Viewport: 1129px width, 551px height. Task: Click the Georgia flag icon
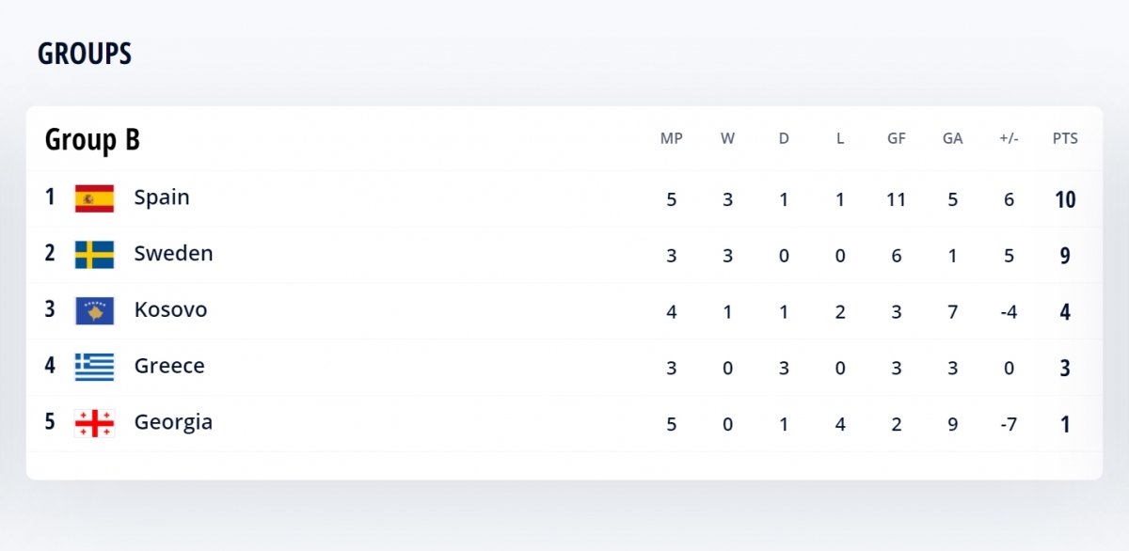(x=94, y=423)
